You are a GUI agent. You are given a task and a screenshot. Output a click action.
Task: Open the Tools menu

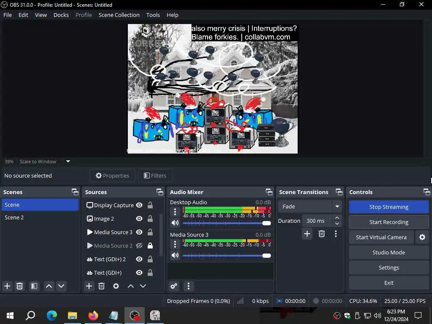[x=153, y=15]
